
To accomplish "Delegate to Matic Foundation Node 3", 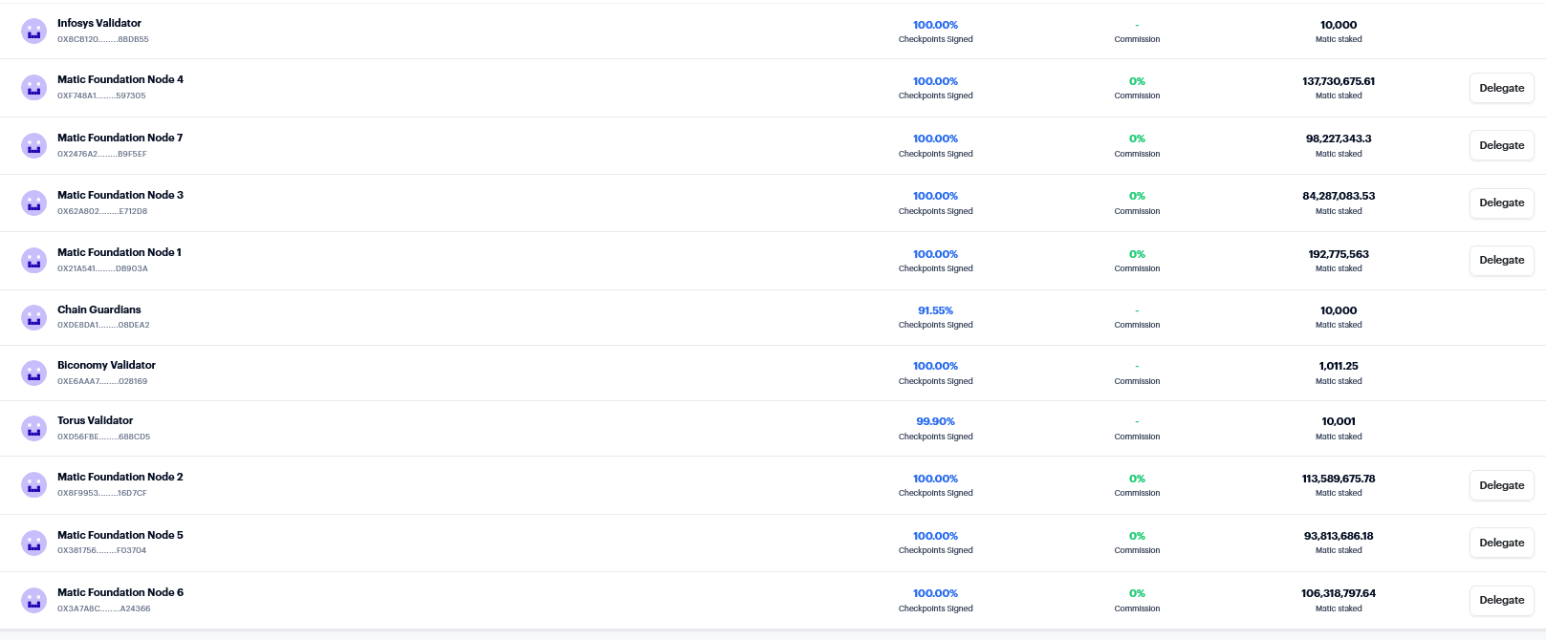I will tap(1501, 203).
